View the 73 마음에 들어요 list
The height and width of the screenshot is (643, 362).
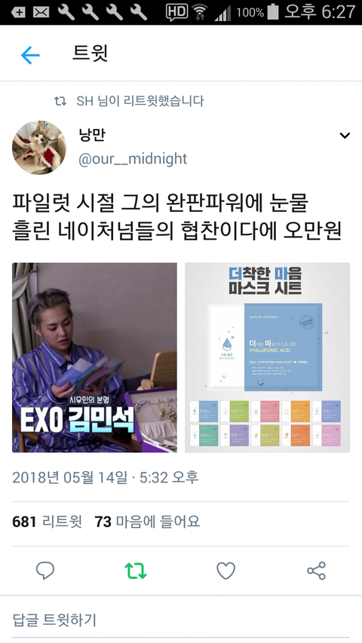[x=147, y=522]
